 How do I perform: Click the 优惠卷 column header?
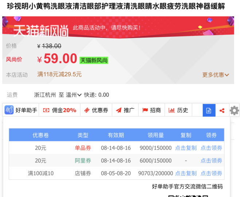pos(41,135)
